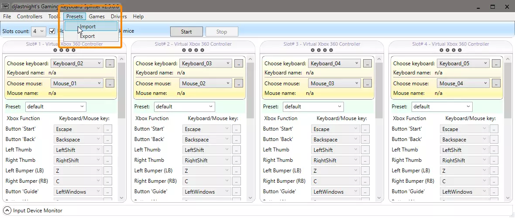Screen dimensions: 515x218
Task: Click detect button for Slot 2 Right Thumb
Action: click(237, 161)
